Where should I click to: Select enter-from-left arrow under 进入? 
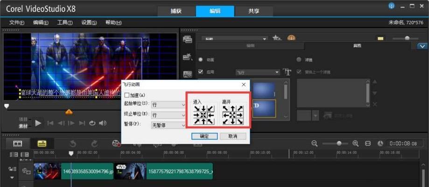197,115
